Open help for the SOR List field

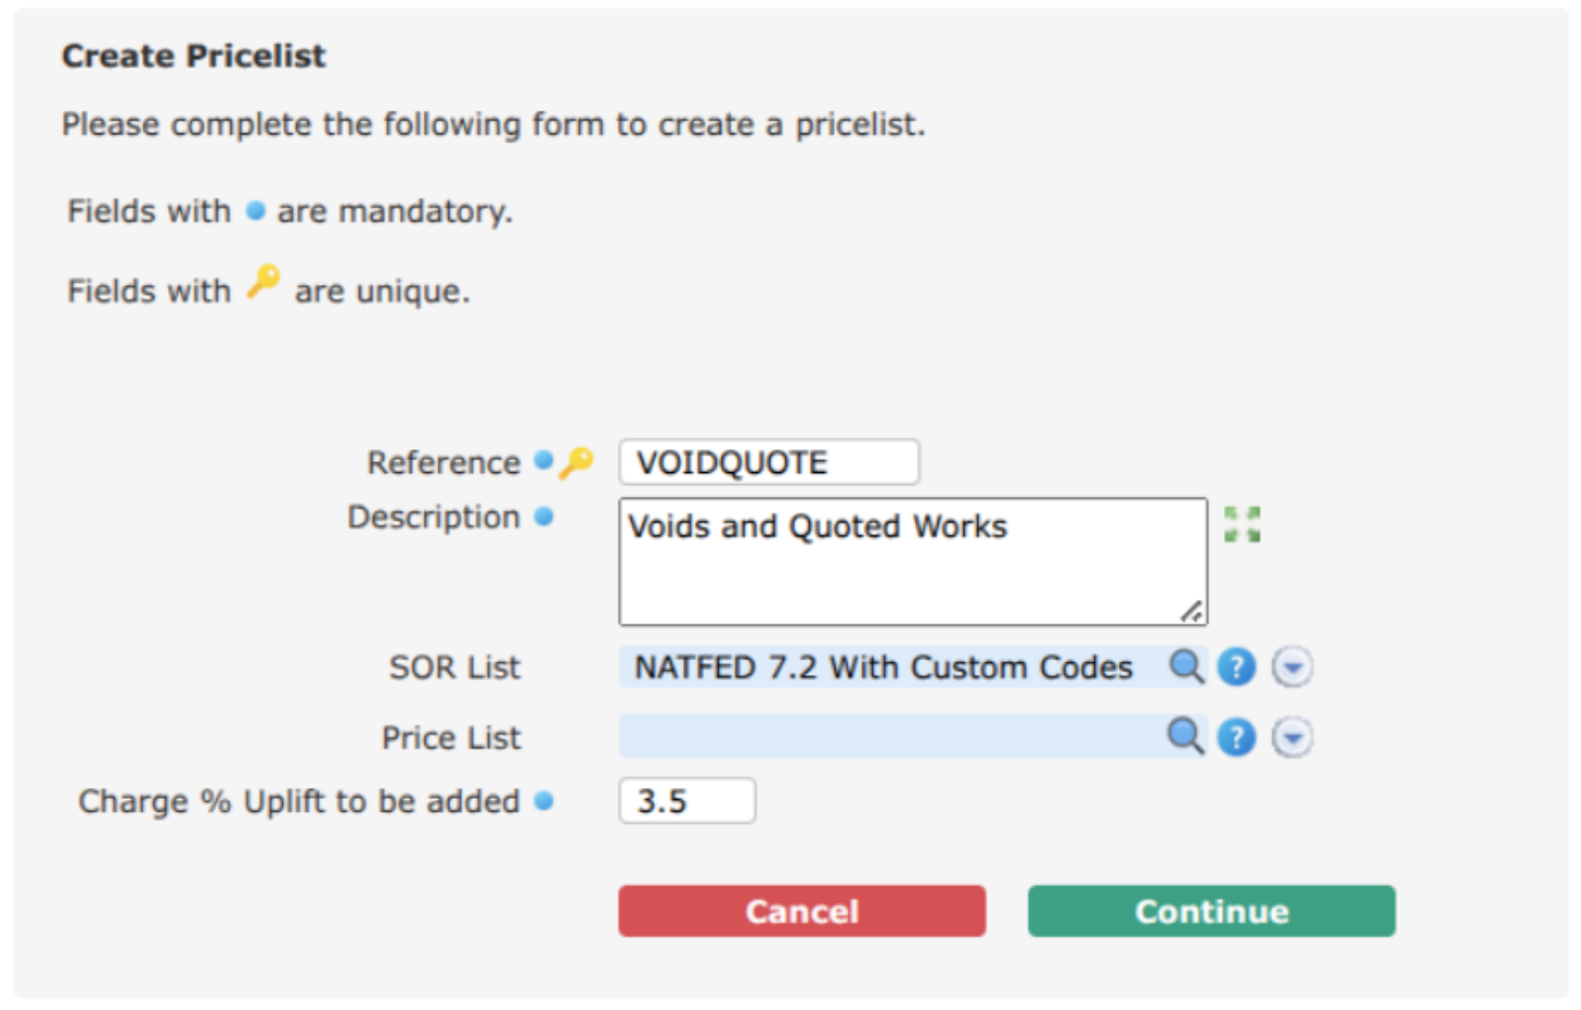click(x=1237, y=667)
